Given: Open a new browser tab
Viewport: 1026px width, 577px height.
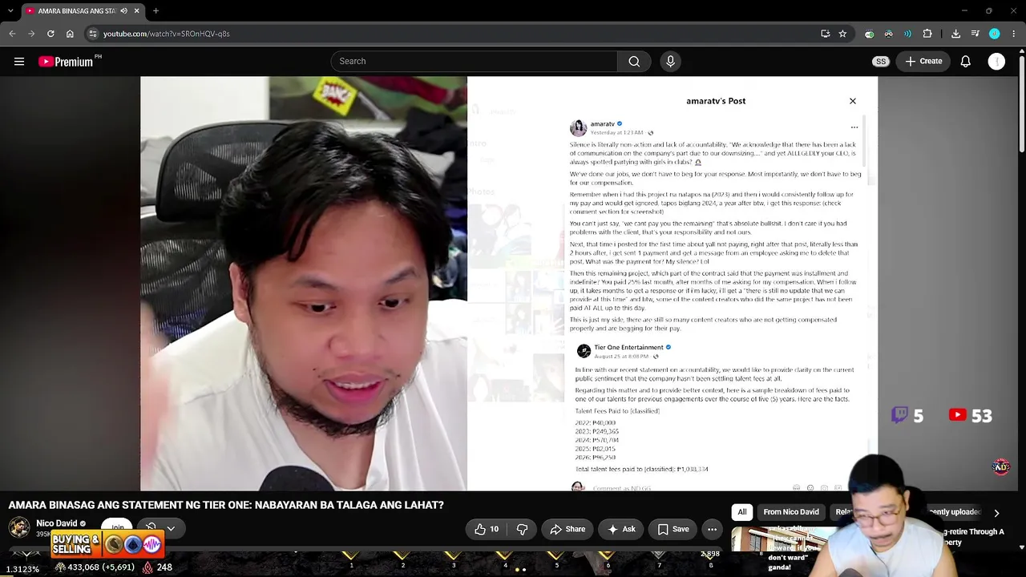Looking at the screenshot, I should [x=156, y=10].
